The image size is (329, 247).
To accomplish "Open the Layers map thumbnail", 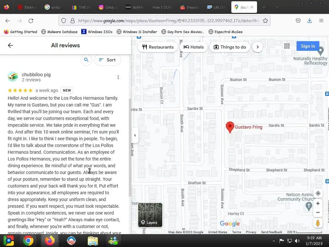I will pos(150,215).
